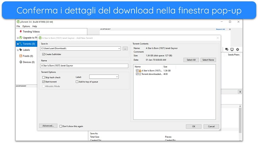Viewport: 258px width, 143px height.
Task: Collapse detail pane with double-arrow button
Action: point(240,92)
